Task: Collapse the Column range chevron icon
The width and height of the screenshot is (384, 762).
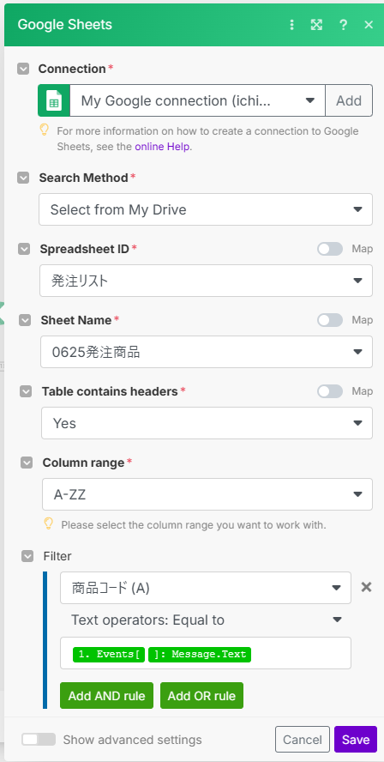Action: (27, 463)
